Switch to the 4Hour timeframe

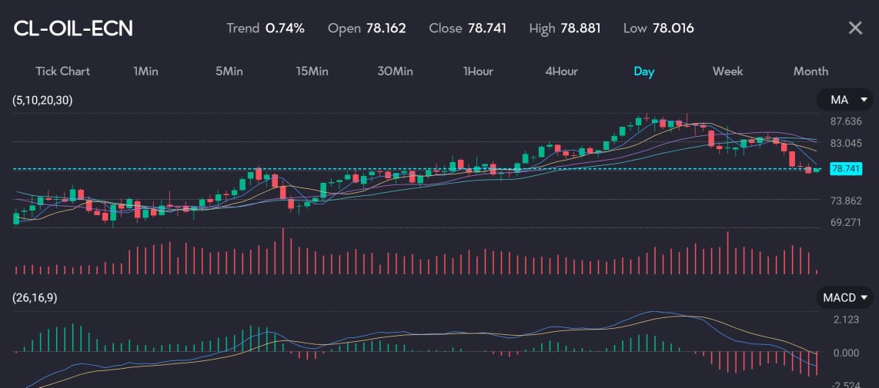click(x=561, y=71)
